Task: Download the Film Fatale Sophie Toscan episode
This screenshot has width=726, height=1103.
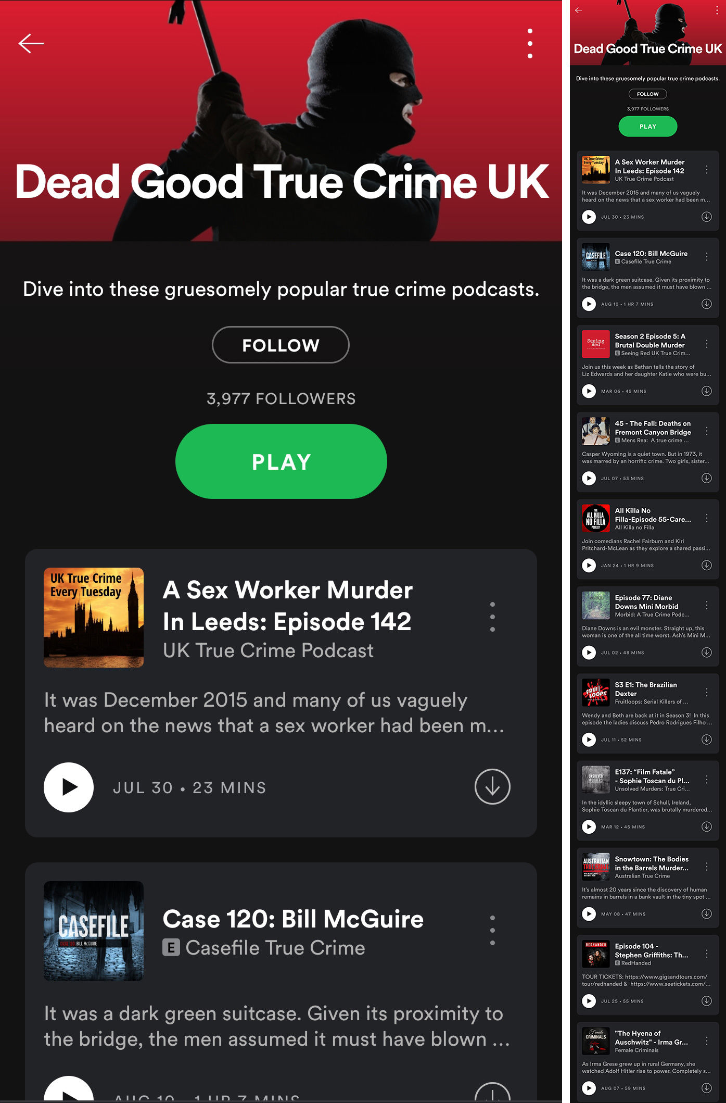Action: tap(706, 826)
